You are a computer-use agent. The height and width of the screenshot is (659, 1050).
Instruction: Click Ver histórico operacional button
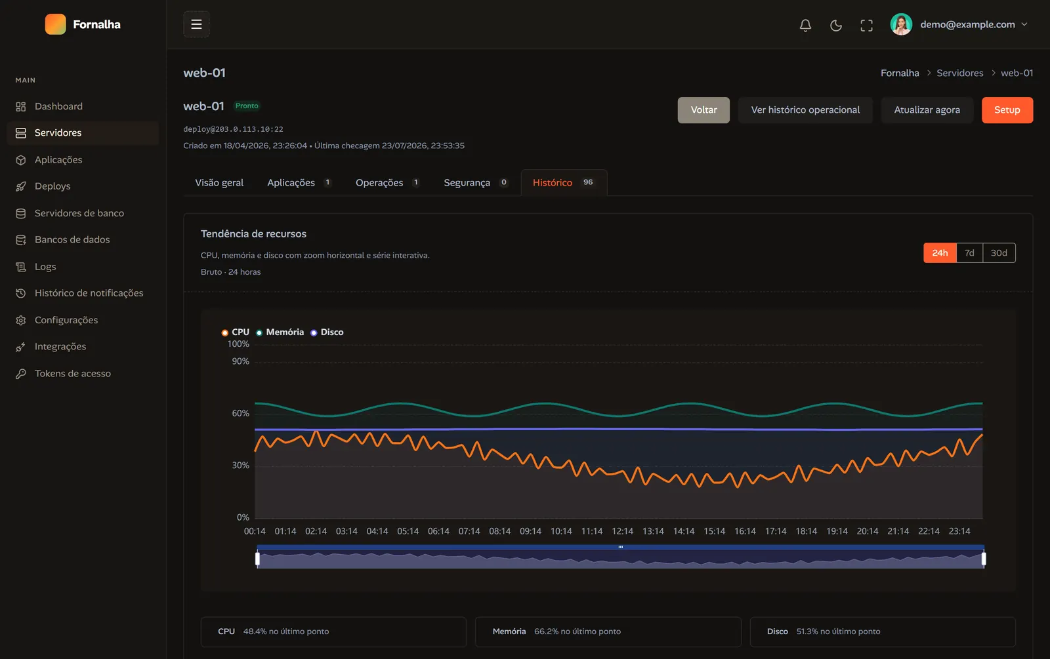coord(805,110)
